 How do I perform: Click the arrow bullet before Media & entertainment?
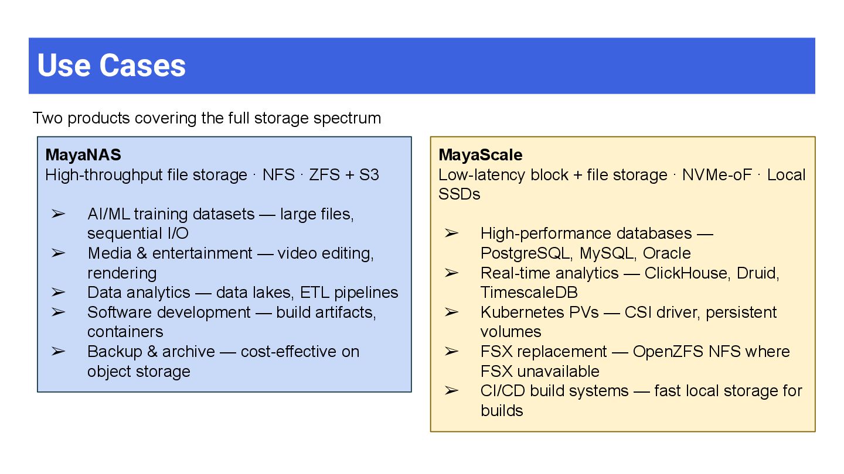point(57,253)
